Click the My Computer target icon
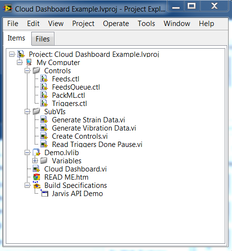The image size is (232, 251). point(29,62)
